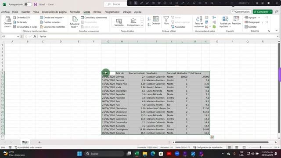This screenshot has width=281, height=158.
Task: Toggle the Filtro funnel
Action: 166,20
